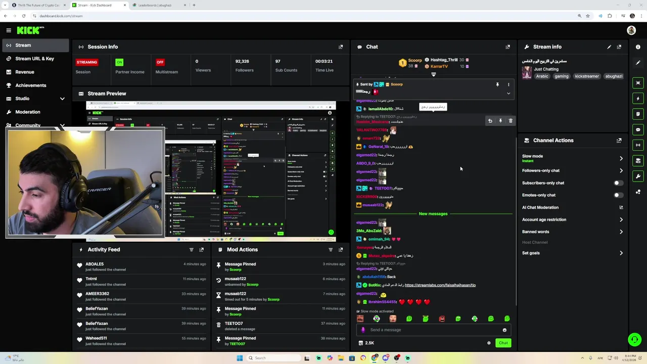Open the Windows Start button
This screenshot has width=647, height=364.
[x=240, y=358]
